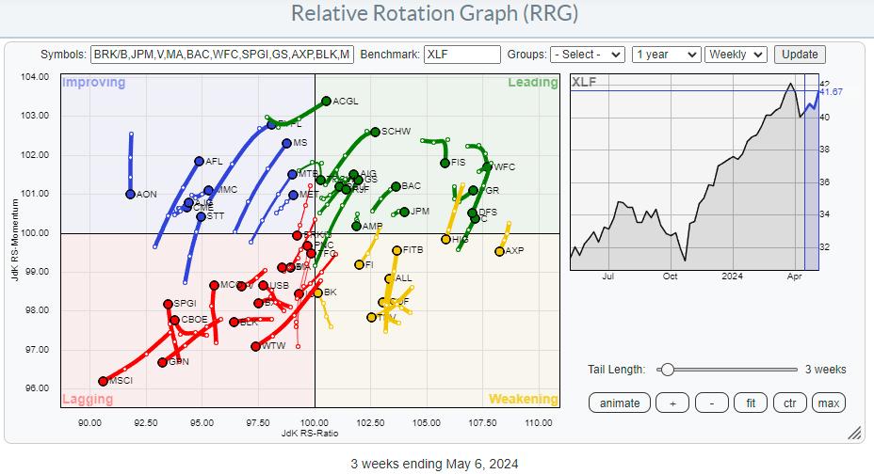
Task: Zoom in with the plus button
Action: click(x=672, y=403)
